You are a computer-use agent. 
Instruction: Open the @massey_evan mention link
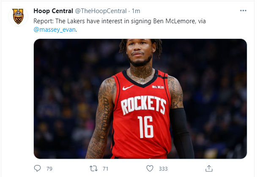[55, 30]
